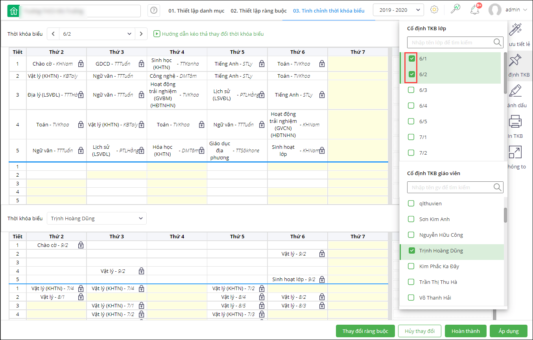Click the green home icon
The image size is (533, 340).
[13, 11]
